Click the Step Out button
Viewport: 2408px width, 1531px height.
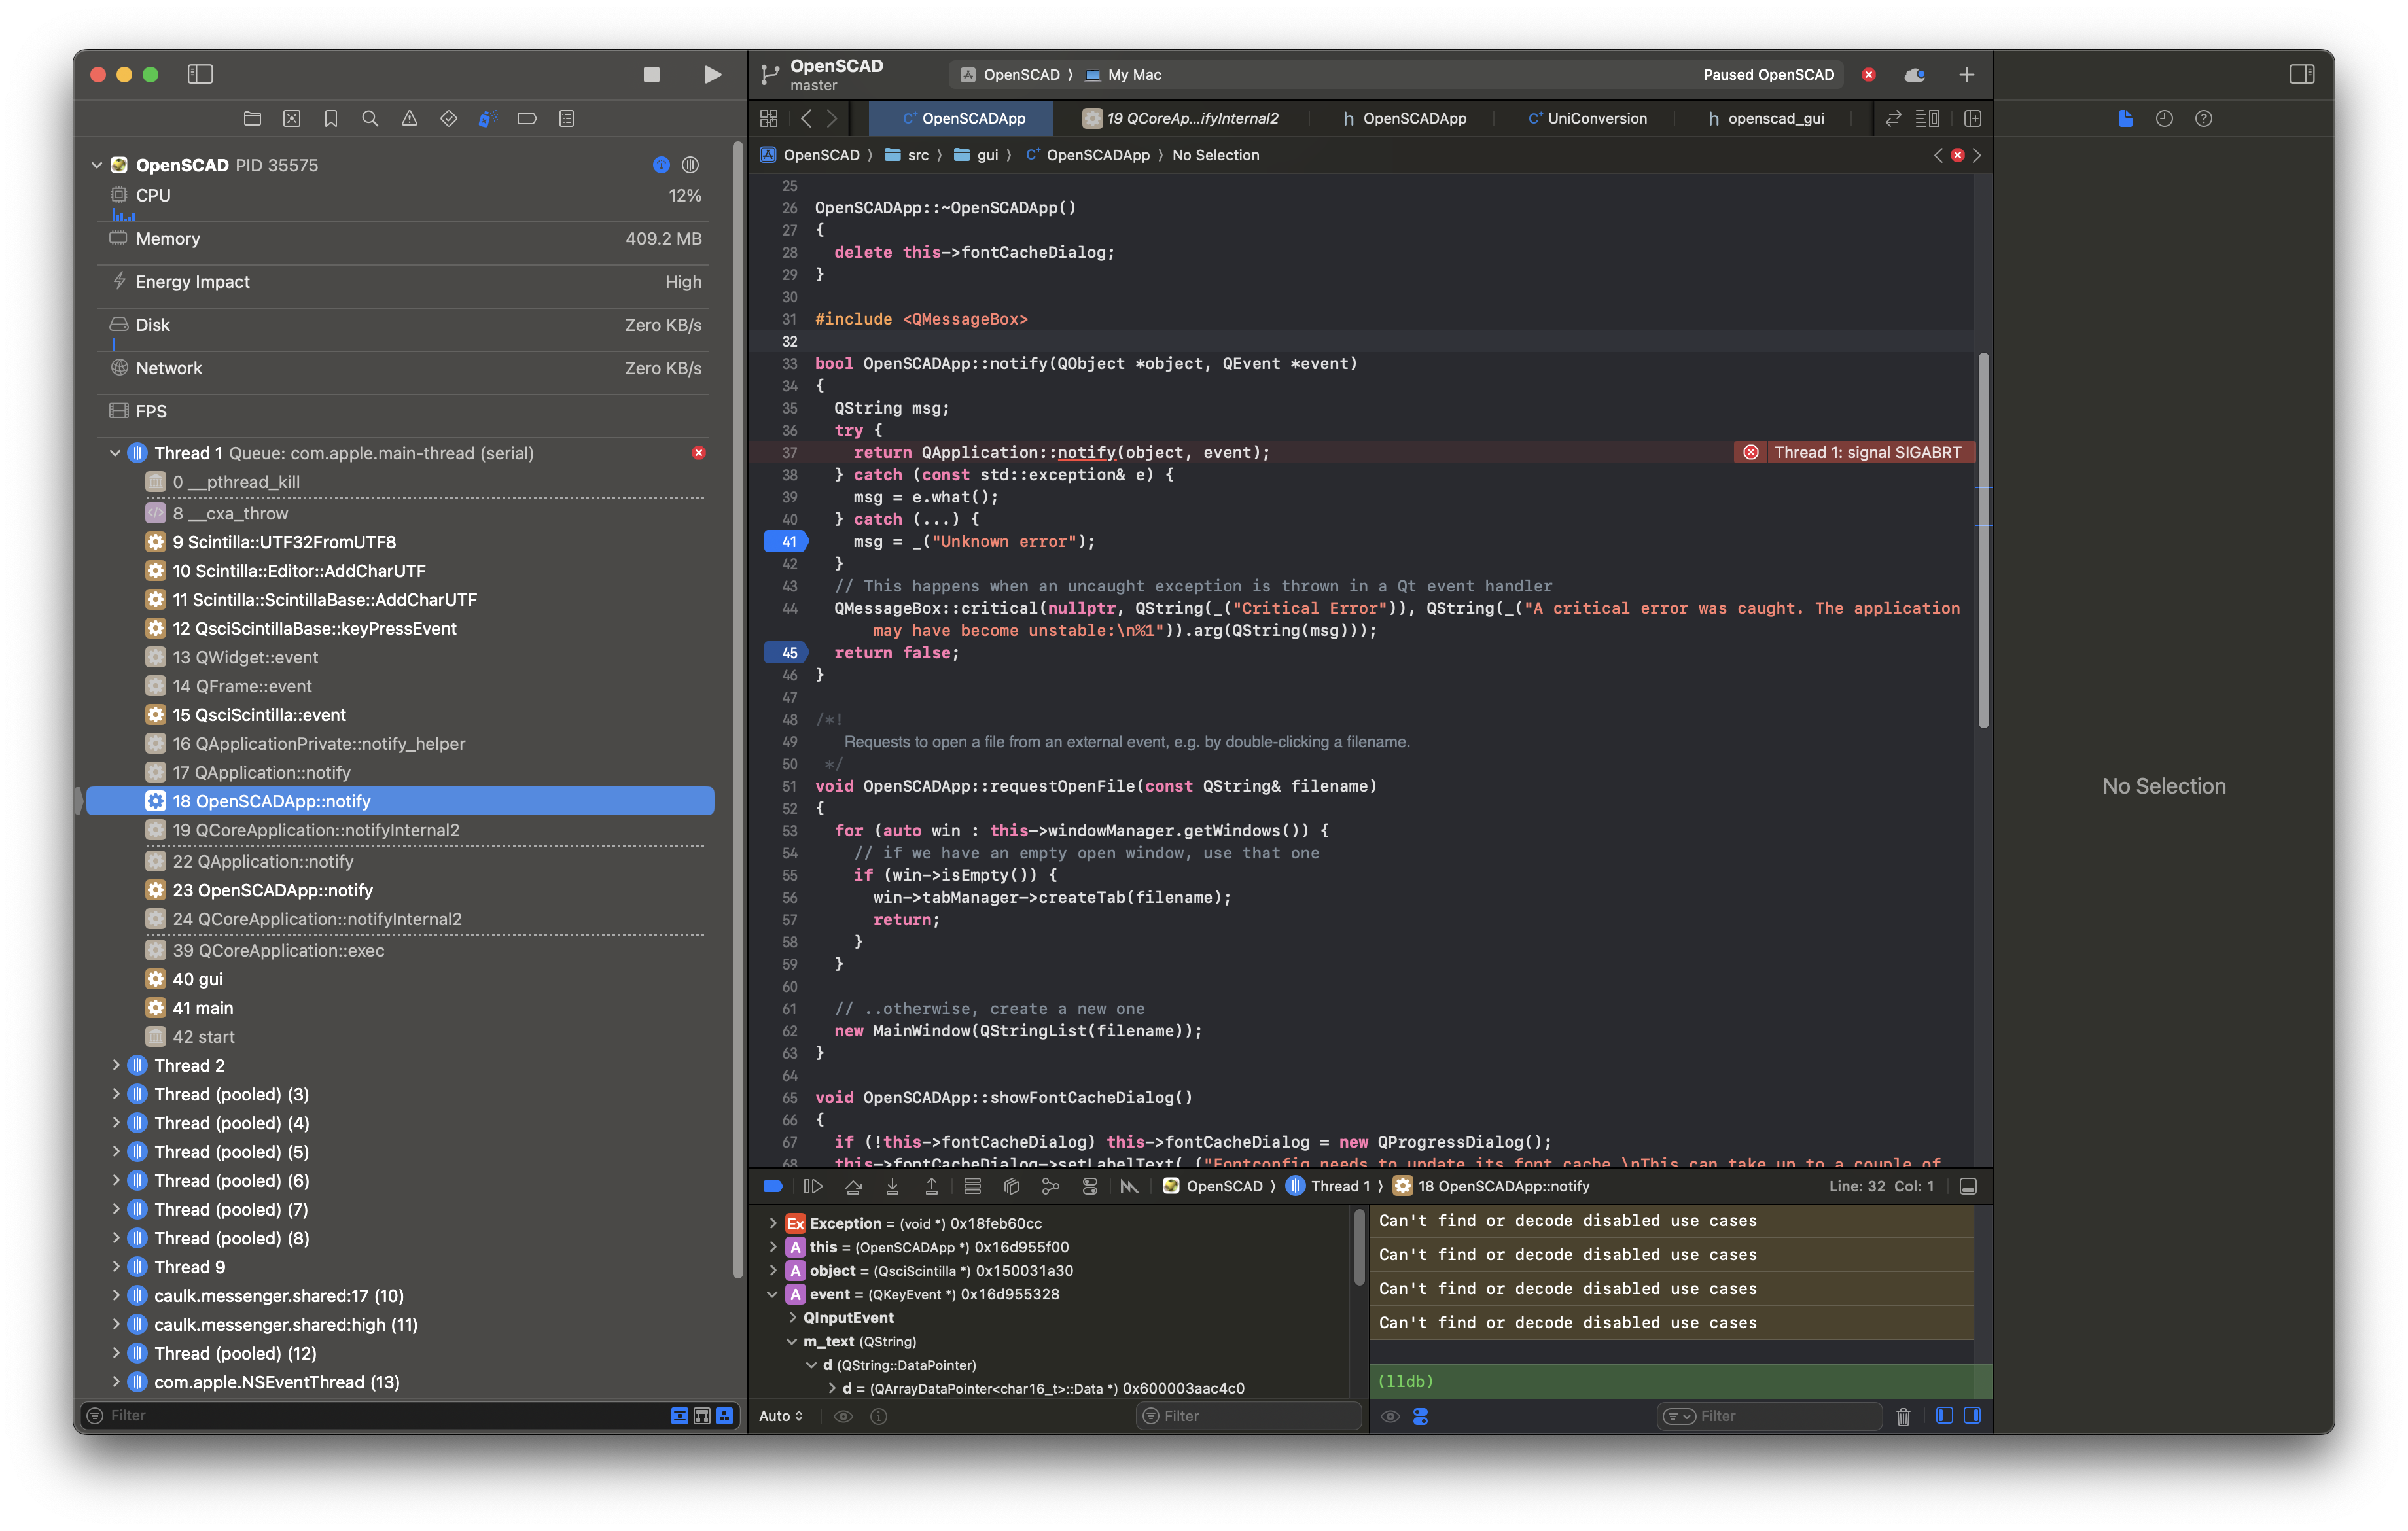[931, 1186]
